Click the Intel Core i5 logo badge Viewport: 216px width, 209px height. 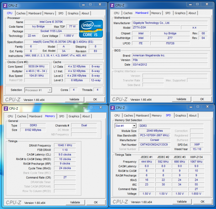pos(91,29)
